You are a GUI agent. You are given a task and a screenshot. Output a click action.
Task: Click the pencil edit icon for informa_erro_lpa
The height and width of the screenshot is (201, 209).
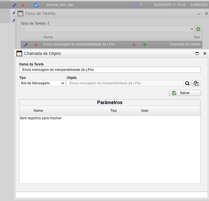coord(14,5)
